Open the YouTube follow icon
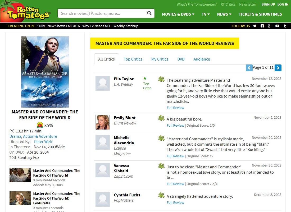The image size is (291, 212). click(x=277, y=26)
